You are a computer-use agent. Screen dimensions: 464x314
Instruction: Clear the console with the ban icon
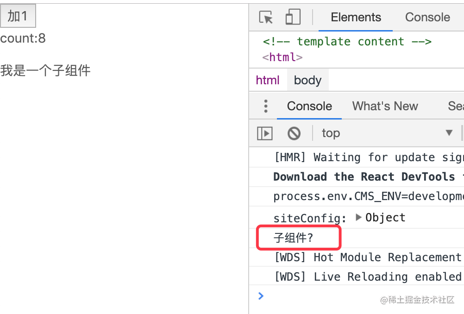pos(294,133)
